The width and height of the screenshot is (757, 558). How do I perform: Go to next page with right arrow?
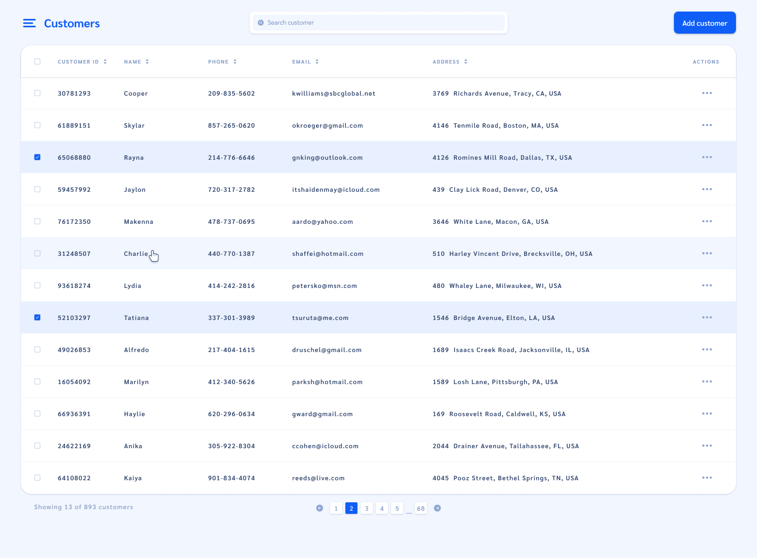(437, 508)
